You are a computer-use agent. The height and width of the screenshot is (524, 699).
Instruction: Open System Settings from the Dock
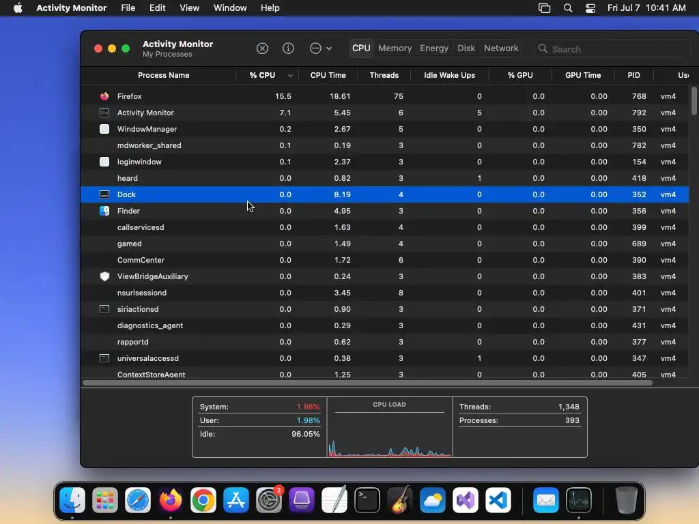tap(269, 500)
